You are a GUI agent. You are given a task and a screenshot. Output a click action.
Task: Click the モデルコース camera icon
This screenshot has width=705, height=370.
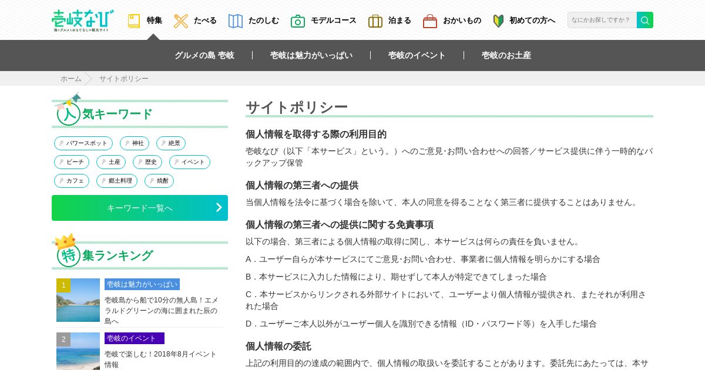pos(298,21)
